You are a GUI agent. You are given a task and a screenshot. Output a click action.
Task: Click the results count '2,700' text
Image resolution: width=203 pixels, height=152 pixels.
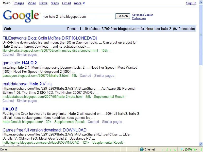coord(106,29)
